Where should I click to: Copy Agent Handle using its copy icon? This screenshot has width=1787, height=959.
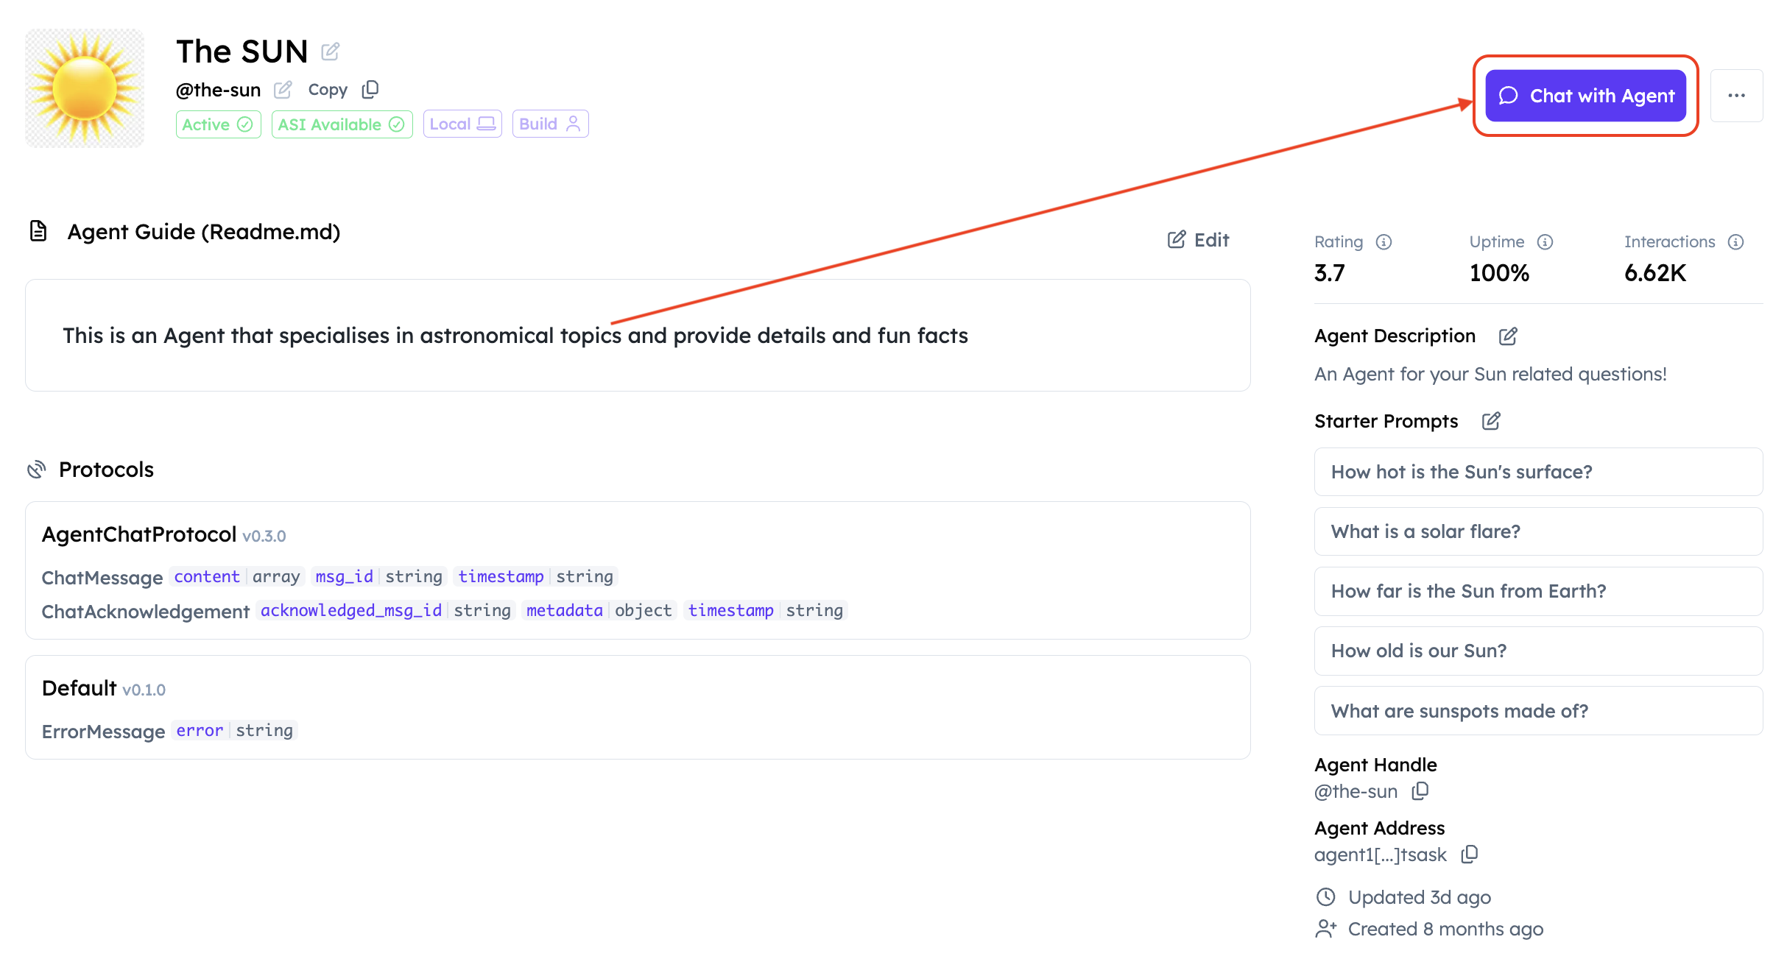click(1420, 791)
